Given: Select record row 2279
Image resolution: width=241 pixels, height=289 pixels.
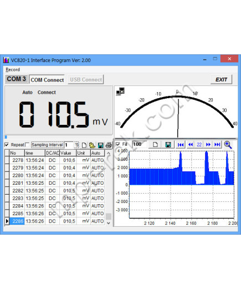Looking at the screenshot, I should pos(55,168).
